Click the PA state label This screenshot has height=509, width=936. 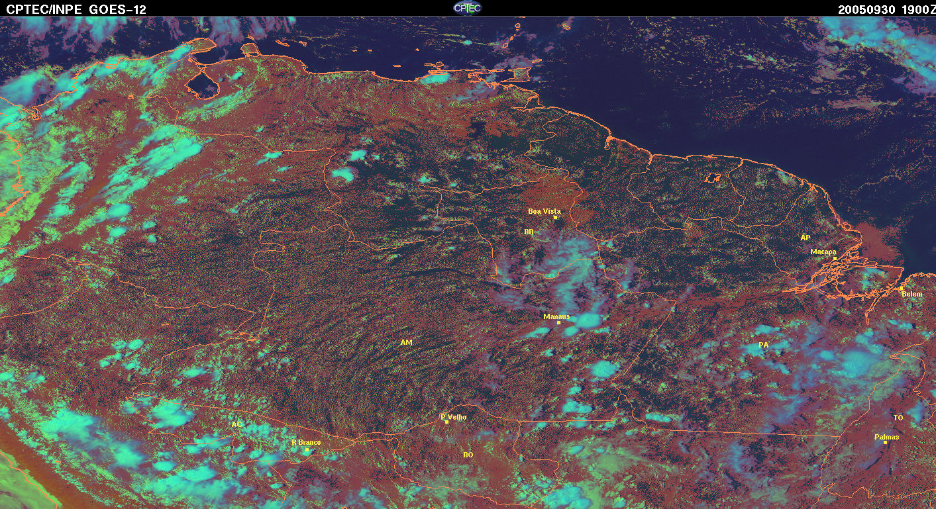763,345
